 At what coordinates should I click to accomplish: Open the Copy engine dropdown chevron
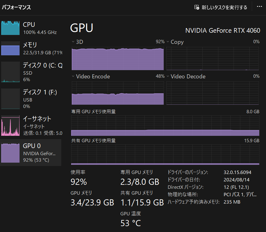coord(168,42)
